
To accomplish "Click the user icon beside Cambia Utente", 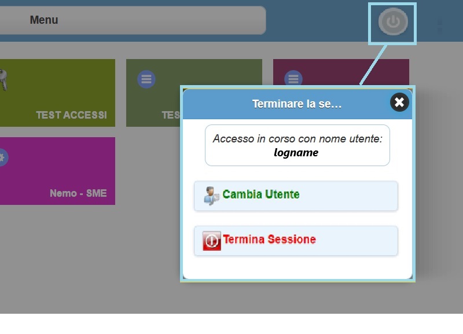I will (x=211, y=196).
